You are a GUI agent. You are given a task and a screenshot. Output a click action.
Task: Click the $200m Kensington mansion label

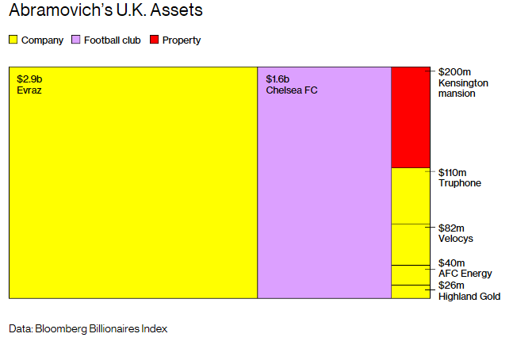pos(463,82)
